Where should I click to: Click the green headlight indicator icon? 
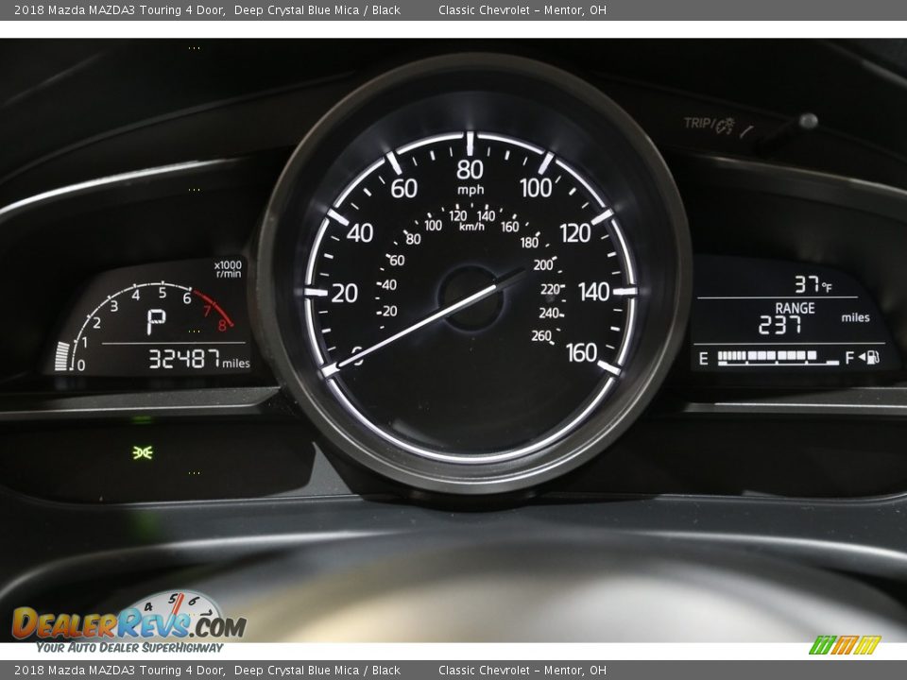coord(143,452)
